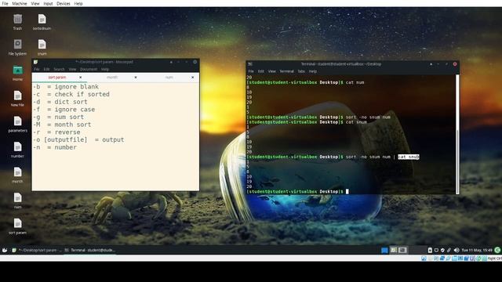The width and height of the screenshot is (502, 282).
Task: Open the View menu in Mousepad
Action: 72,69
